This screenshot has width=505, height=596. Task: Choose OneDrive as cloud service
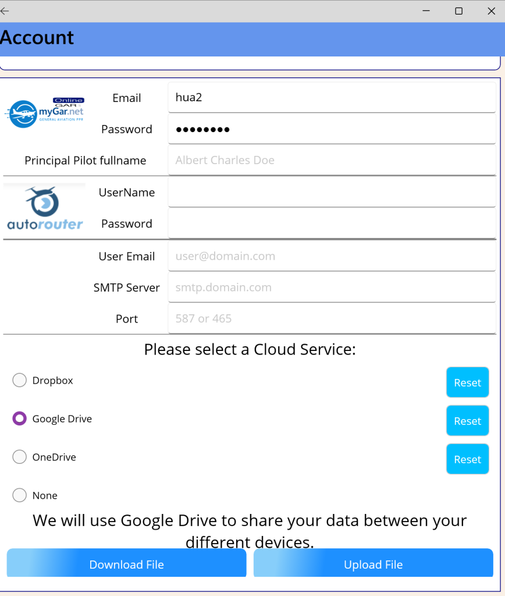20,457
